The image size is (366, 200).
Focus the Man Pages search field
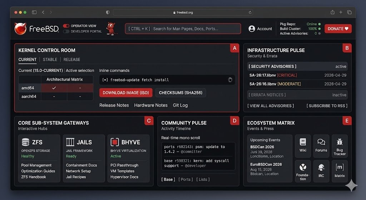183,29
